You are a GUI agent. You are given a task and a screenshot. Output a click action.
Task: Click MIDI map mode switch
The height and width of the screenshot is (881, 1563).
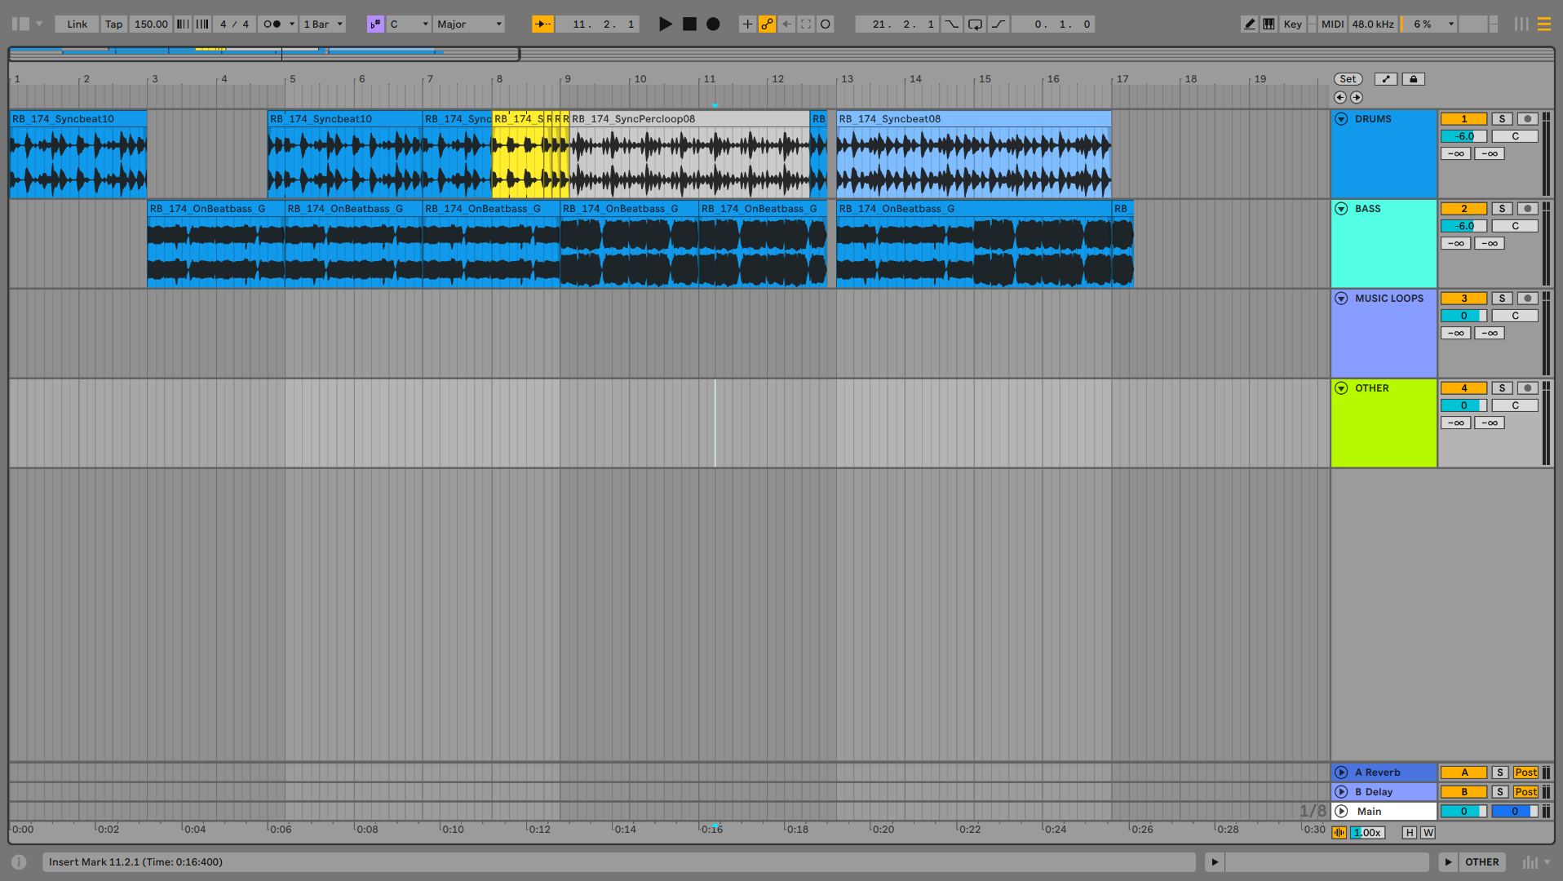(1332, 24)
